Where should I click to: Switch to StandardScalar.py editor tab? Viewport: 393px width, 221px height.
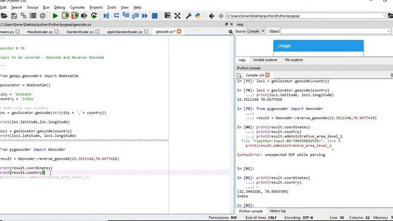[x=80, y=32]
